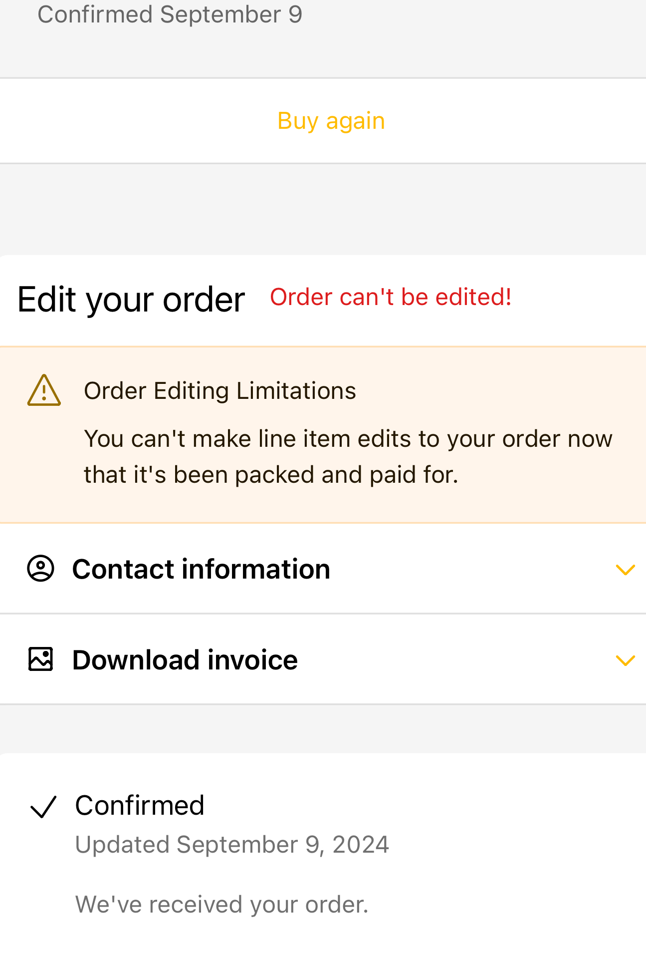646x953 pixels.
Task: Click the person icon beside Contact information
Action: [x=40, y=569]
